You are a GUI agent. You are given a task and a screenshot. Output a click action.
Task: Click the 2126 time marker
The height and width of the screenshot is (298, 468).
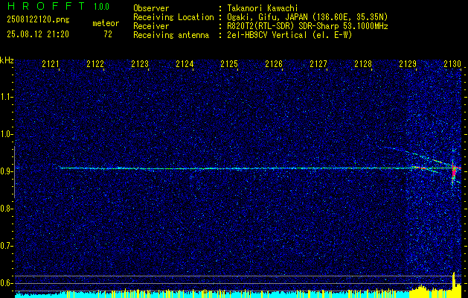[274, 64]
